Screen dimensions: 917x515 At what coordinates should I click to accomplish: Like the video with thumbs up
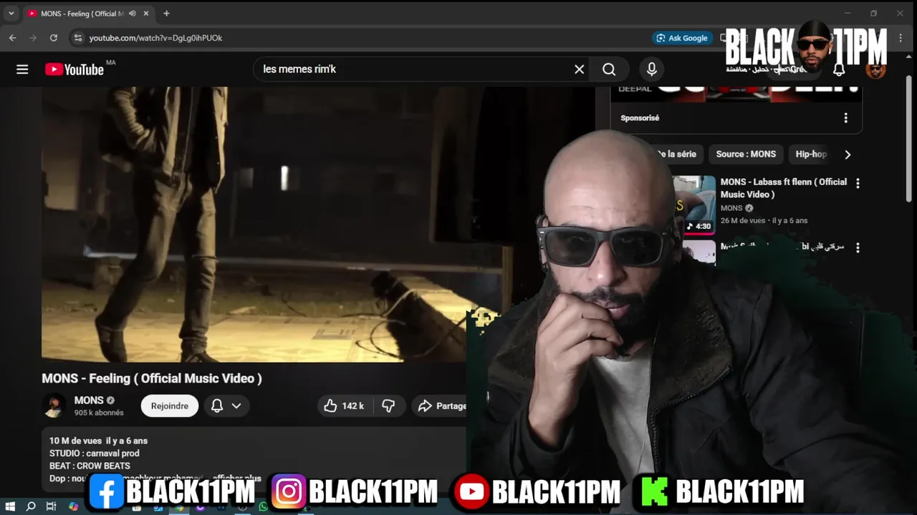point(330,406)
